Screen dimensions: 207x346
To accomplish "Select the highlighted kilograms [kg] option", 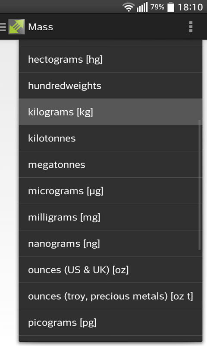I will pyautogui.click(x=110, y=112).
